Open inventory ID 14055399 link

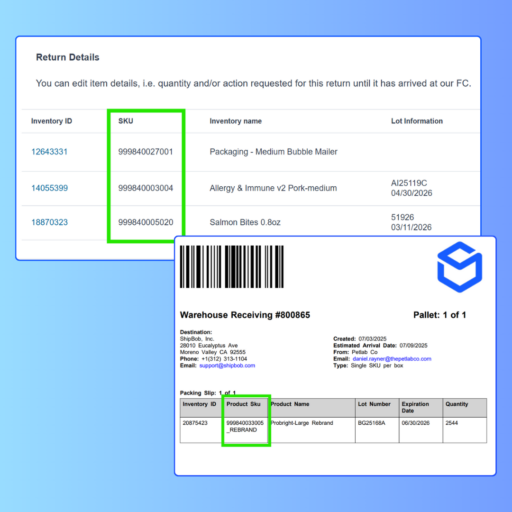tap(49, 188)
